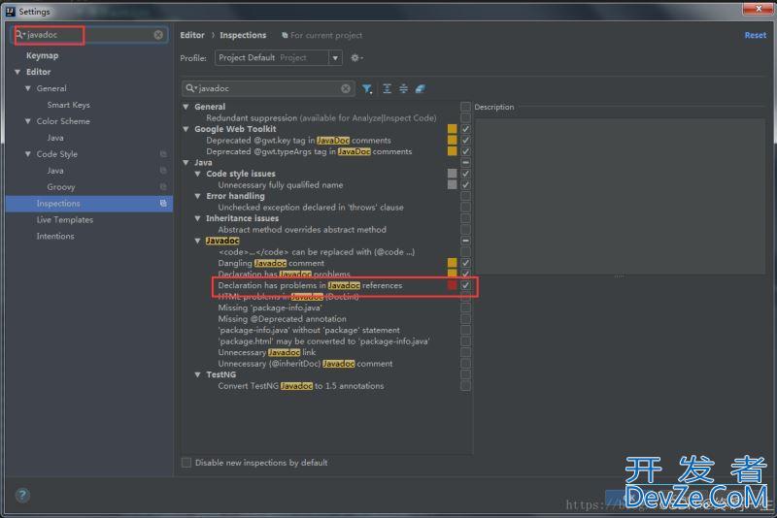Viewport: 777px width, 518px height.
Task: Select Smart Keys settings page
Action: [68, 105]
